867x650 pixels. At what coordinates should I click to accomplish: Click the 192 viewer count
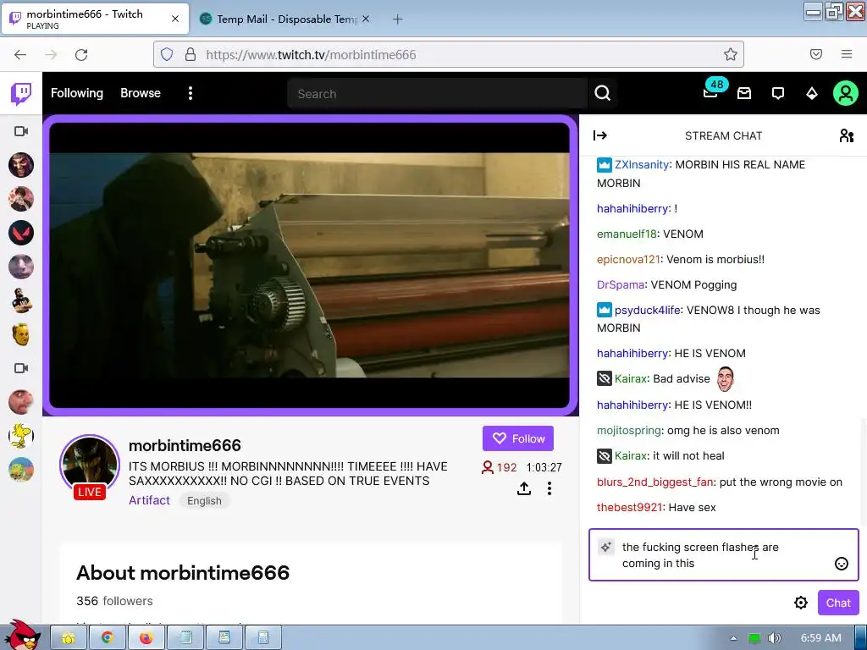(x=500, y=467)
